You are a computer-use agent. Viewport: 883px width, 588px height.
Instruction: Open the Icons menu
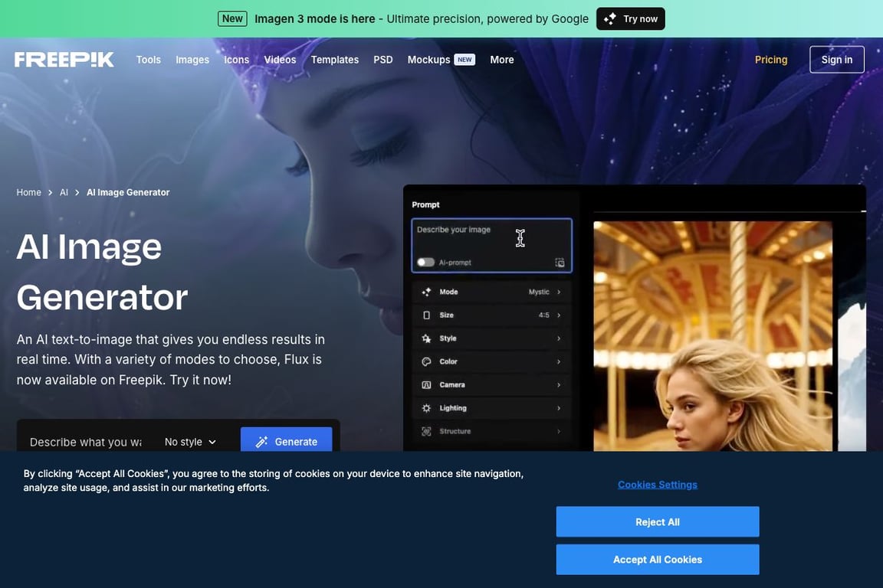coord(237,60)
